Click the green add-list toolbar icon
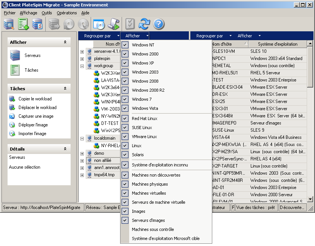The height and width of the screenshot is (246, 315). click(x=23, y=24)
